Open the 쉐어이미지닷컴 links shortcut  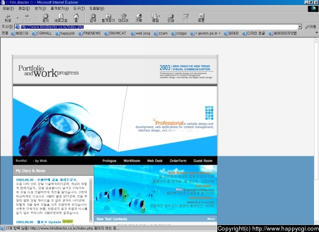point(283,33)
